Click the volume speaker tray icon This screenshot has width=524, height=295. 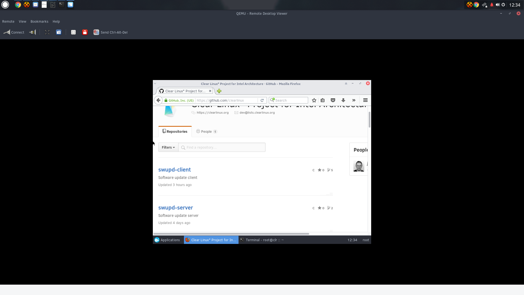pos(498,5)
